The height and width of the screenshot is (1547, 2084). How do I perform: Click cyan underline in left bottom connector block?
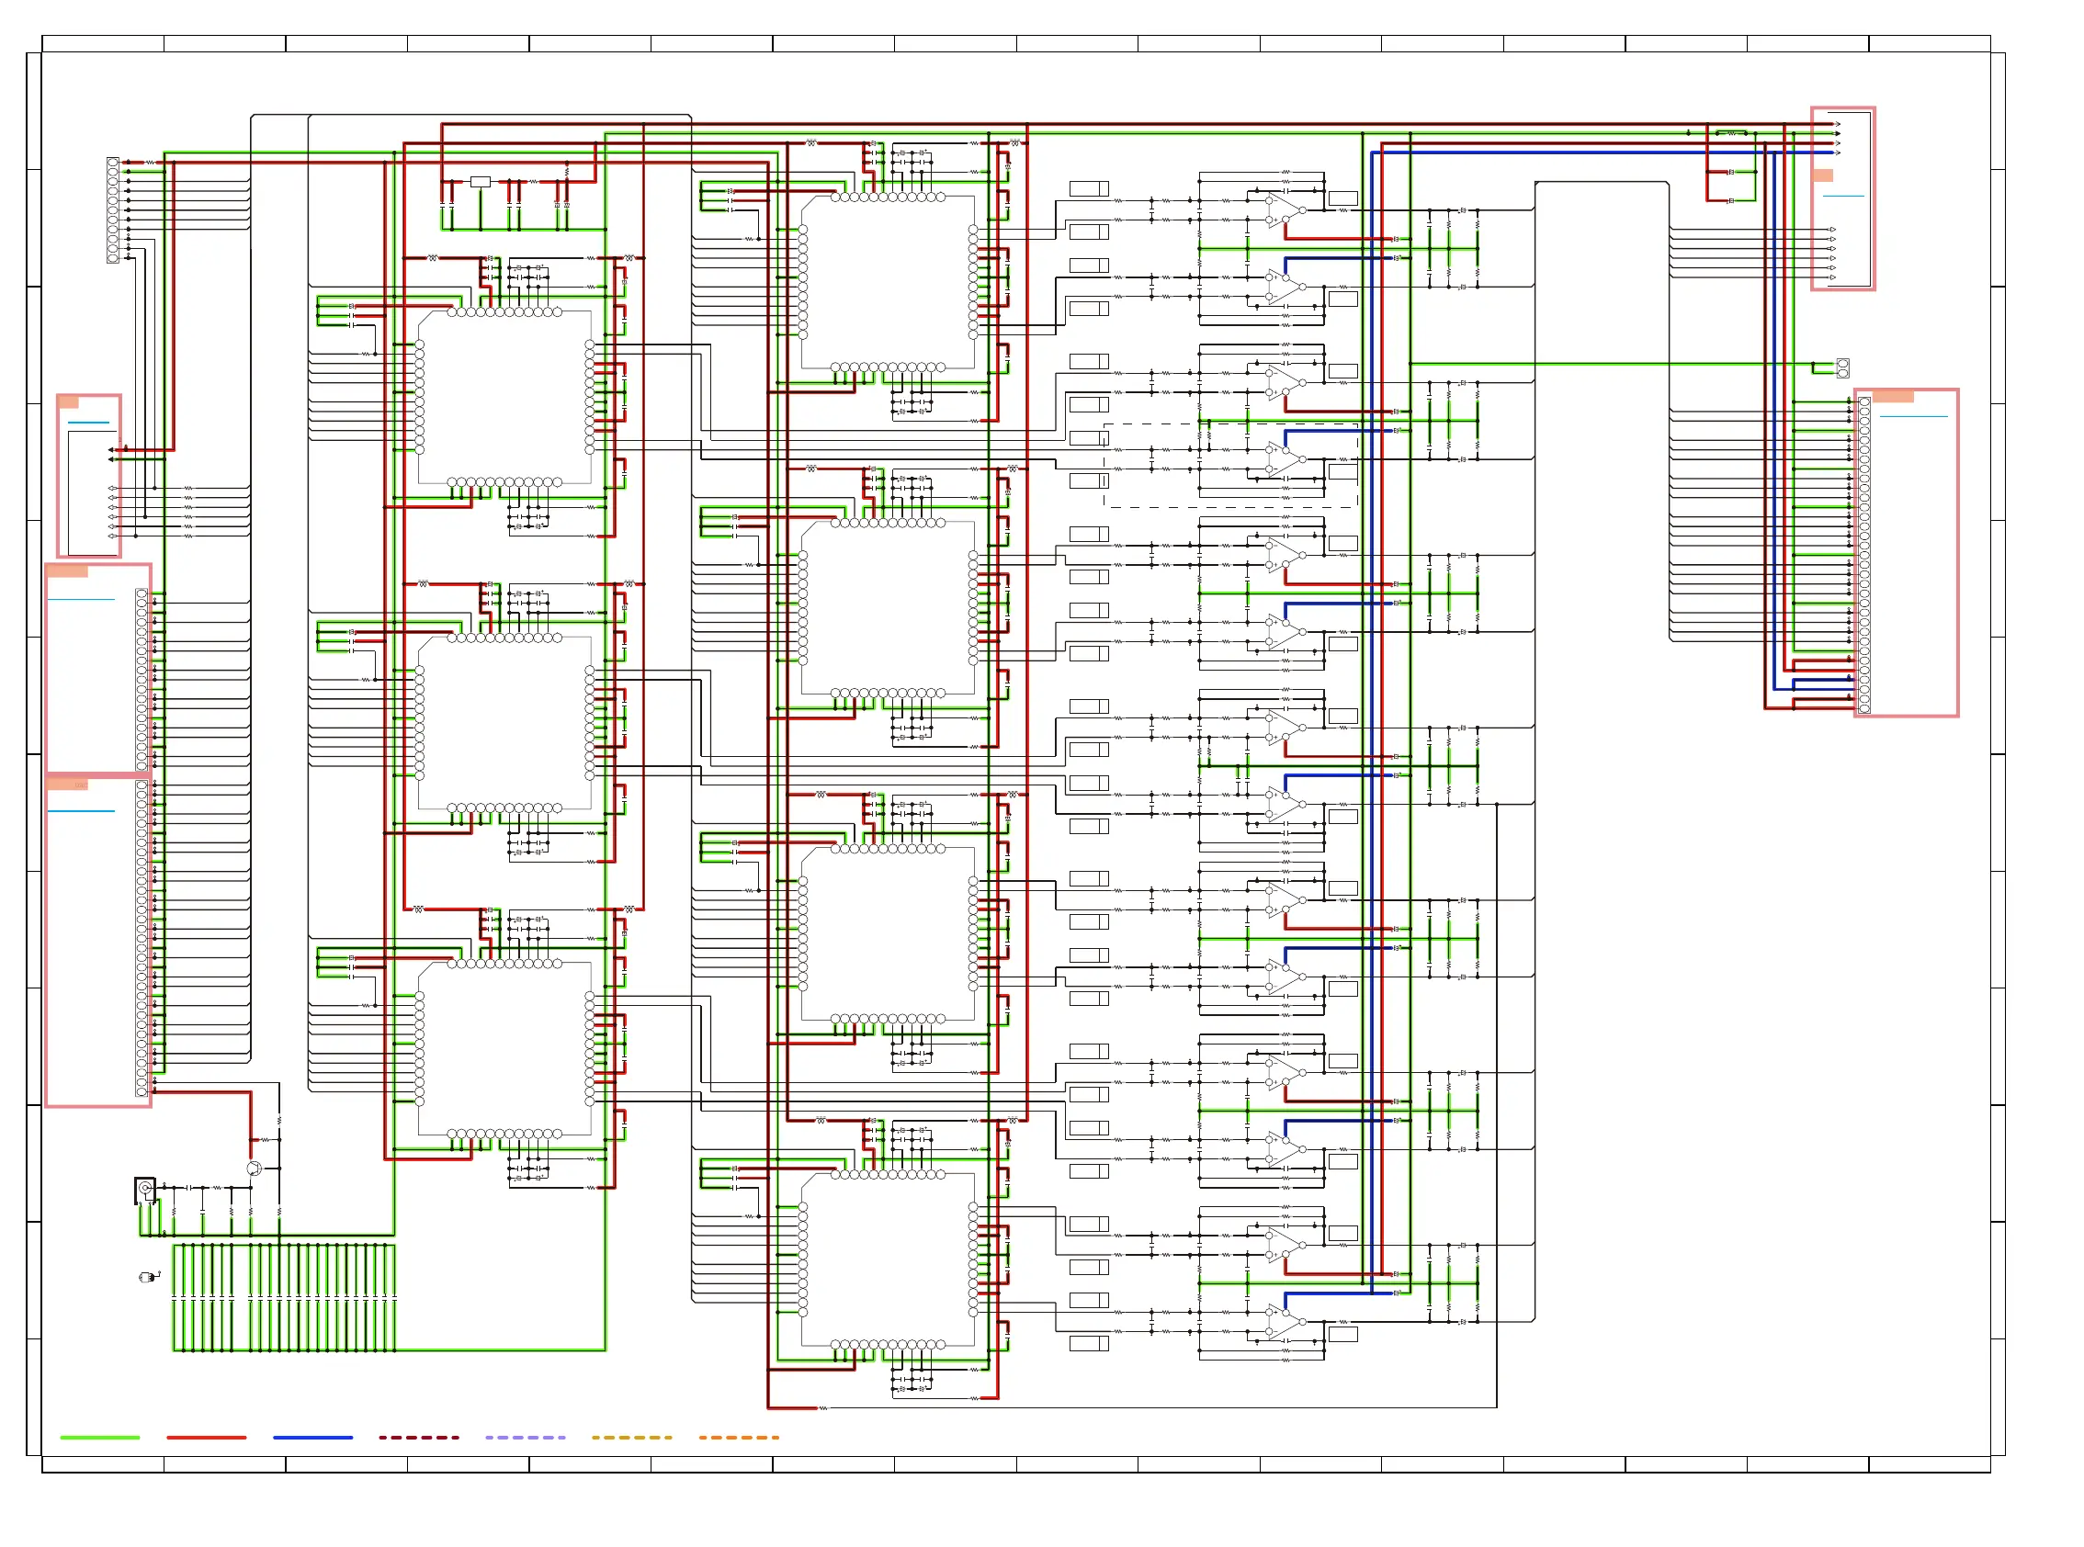(x=82, y=811)
